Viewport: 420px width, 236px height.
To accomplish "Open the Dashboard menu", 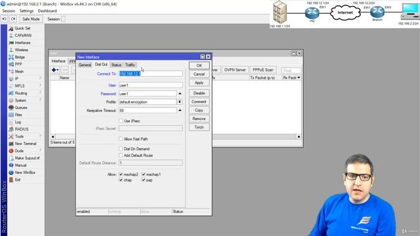I will 47,11.
